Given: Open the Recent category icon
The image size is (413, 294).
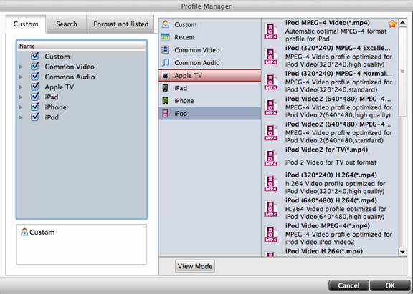Looking at the screenshot, I should [166, 37].
